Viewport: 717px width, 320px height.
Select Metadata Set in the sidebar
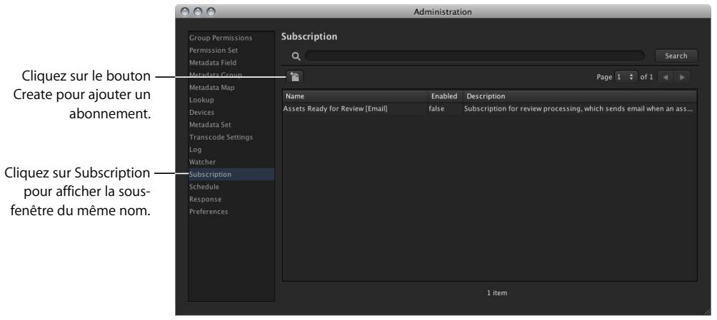pos(210,125)
